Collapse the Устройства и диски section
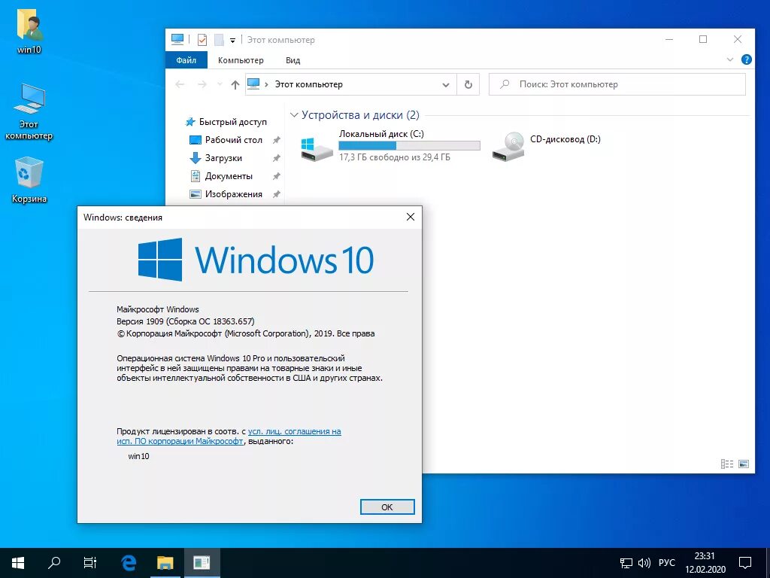770x578 pixels. coord(293,114)
